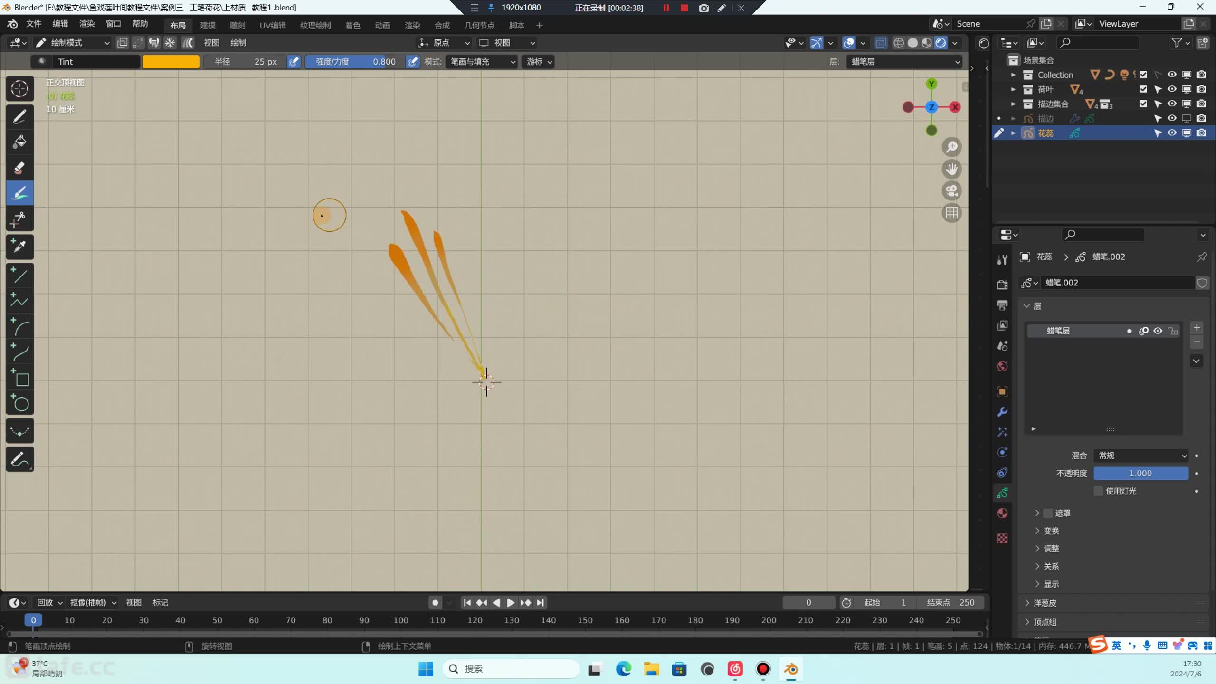Switch orthographic/perspective grid icon
Screen dimensions: 1216x684
(x=951, y=213)
